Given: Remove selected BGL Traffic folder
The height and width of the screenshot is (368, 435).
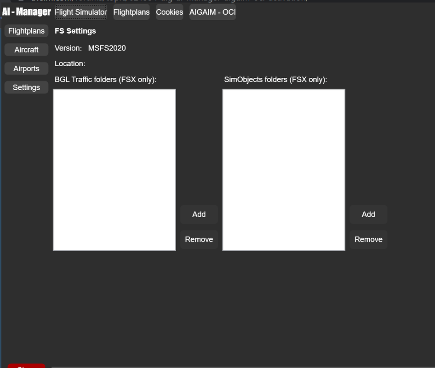Looking at the screenshot, I should 199,239.
